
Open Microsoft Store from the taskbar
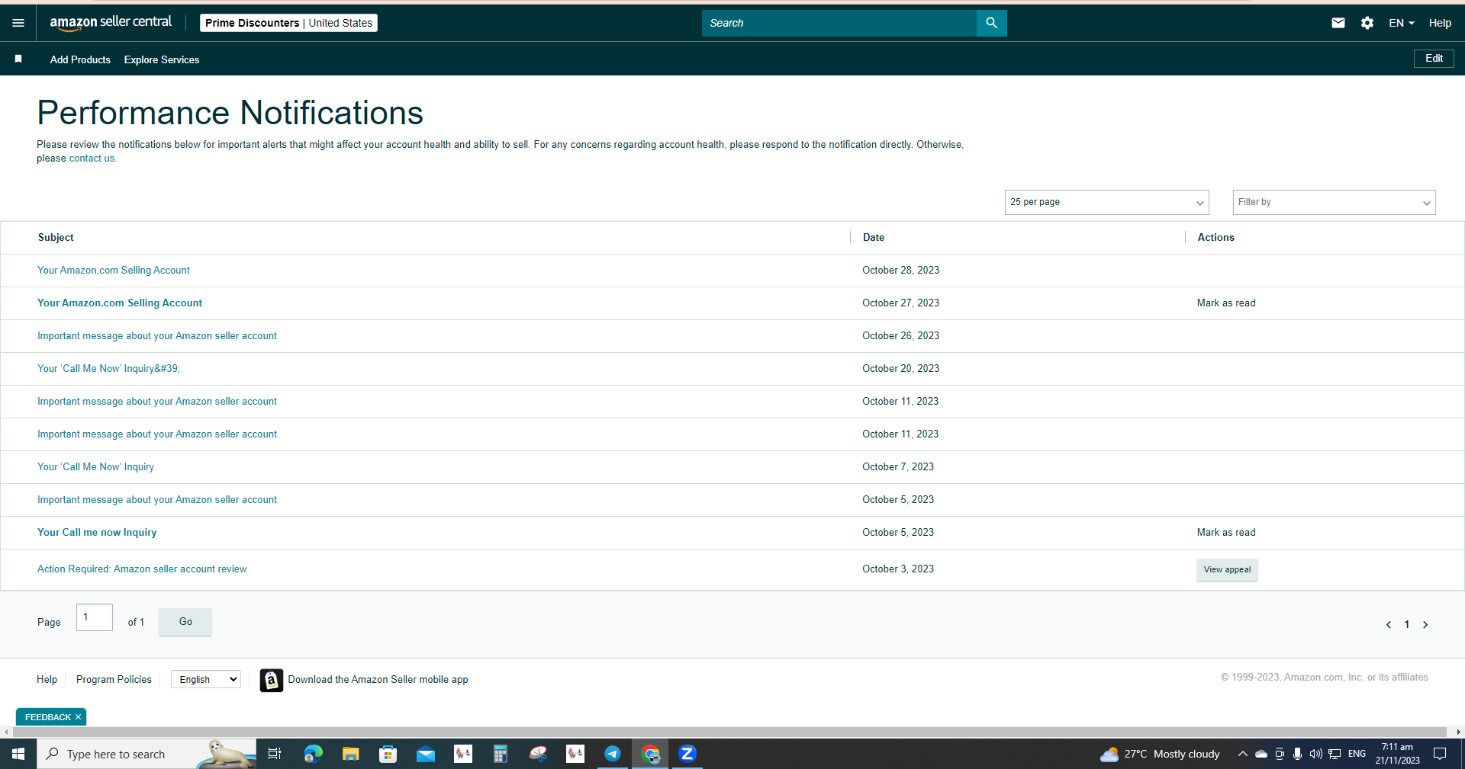(x=388, y=754)
